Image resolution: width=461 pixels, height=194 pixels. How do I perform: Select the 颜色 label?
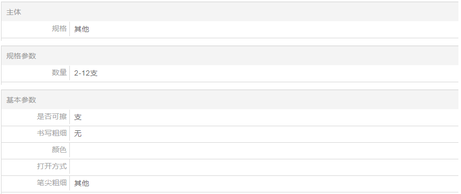tap(60, 150)
